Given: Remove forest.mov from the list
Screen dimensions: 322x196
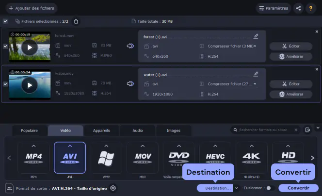Looking at the screenshot, I should click(x=317, y=32).
